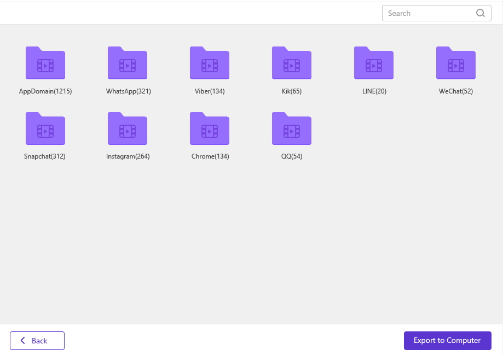The image size is (503, 356).
Task: Select the QQ(54) label
Action: tap(292, 156)
